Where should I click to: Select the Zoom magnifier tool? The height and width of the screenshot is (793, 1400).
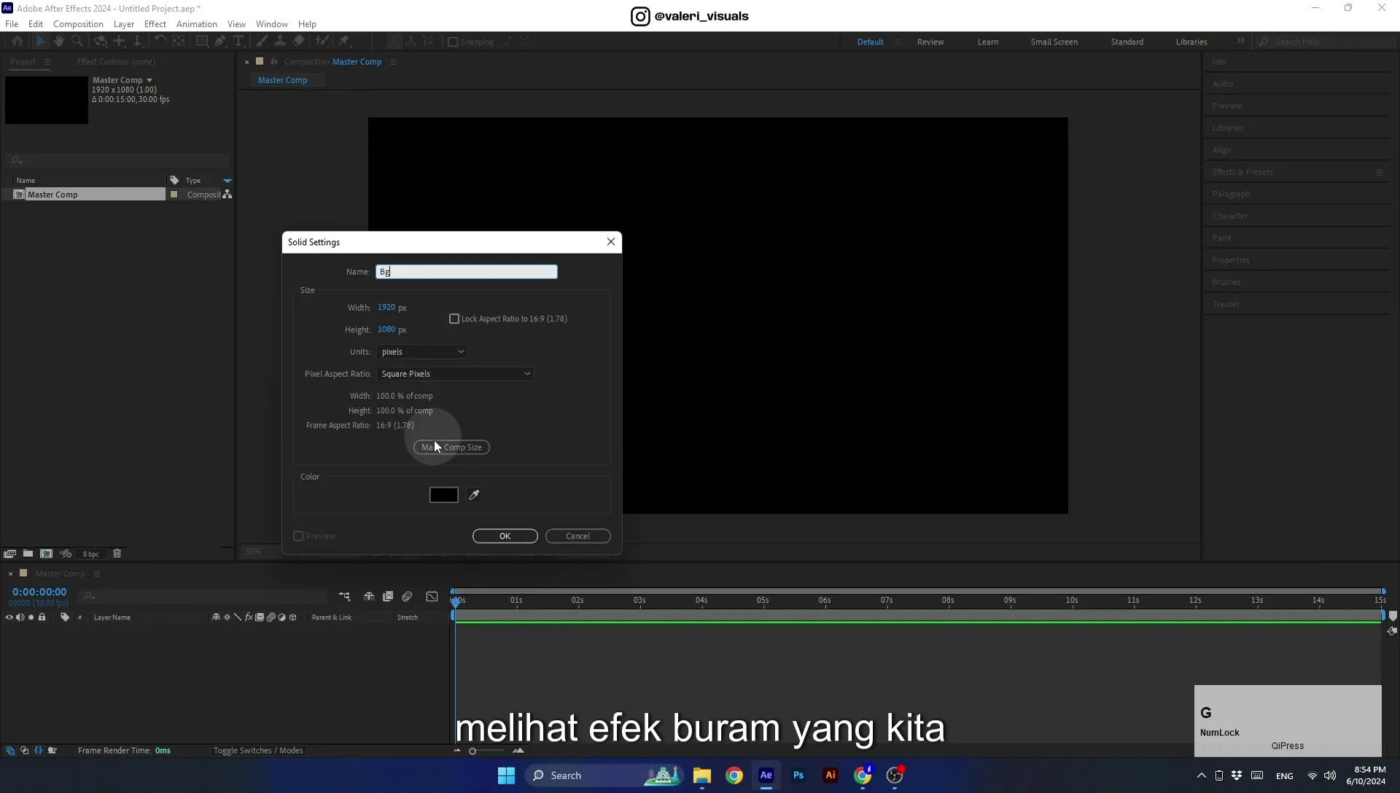point(77,42)
